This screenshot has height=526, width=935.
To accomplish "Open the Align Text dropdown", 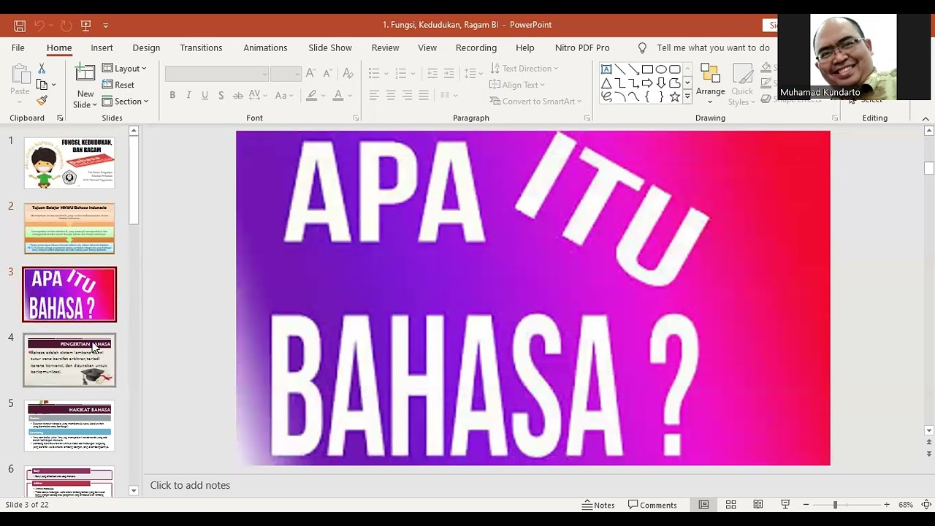I will [x=517, y=85].
